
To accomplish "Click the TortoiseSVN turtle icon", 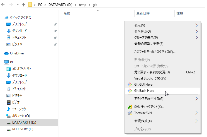I will point(130,113).
